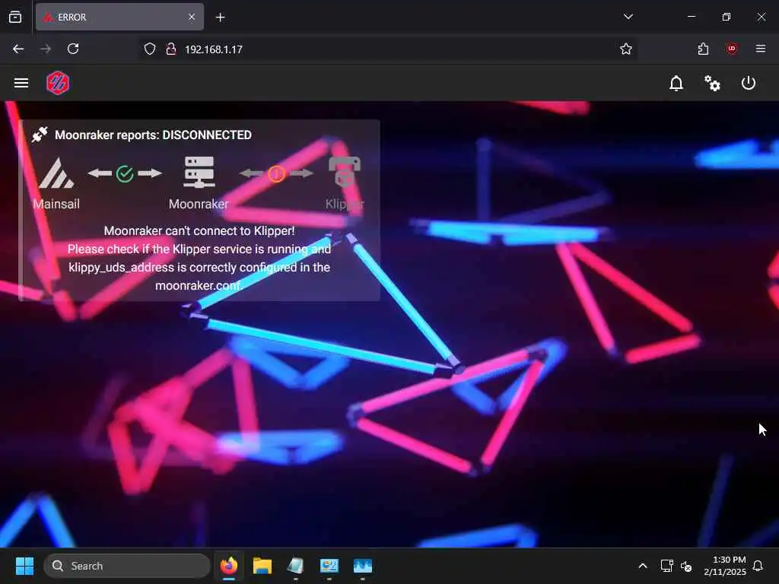Image resolution: width=779 pixels, height=584 pixels.
Task: Click the "Moonraker" label under the server icon
Action: (199, 204)
